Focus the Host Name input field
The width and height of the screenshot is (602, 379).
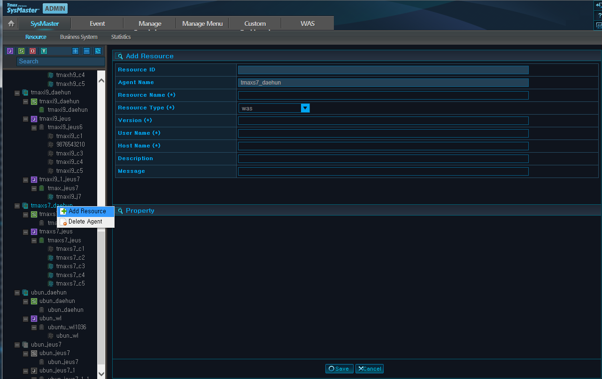(383, 146)
